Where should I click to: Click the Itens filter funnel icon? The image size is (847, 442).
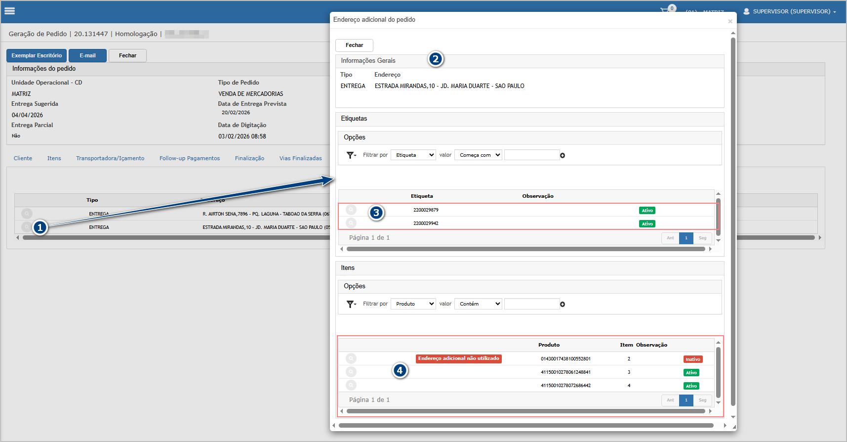[x=351, y=304]
